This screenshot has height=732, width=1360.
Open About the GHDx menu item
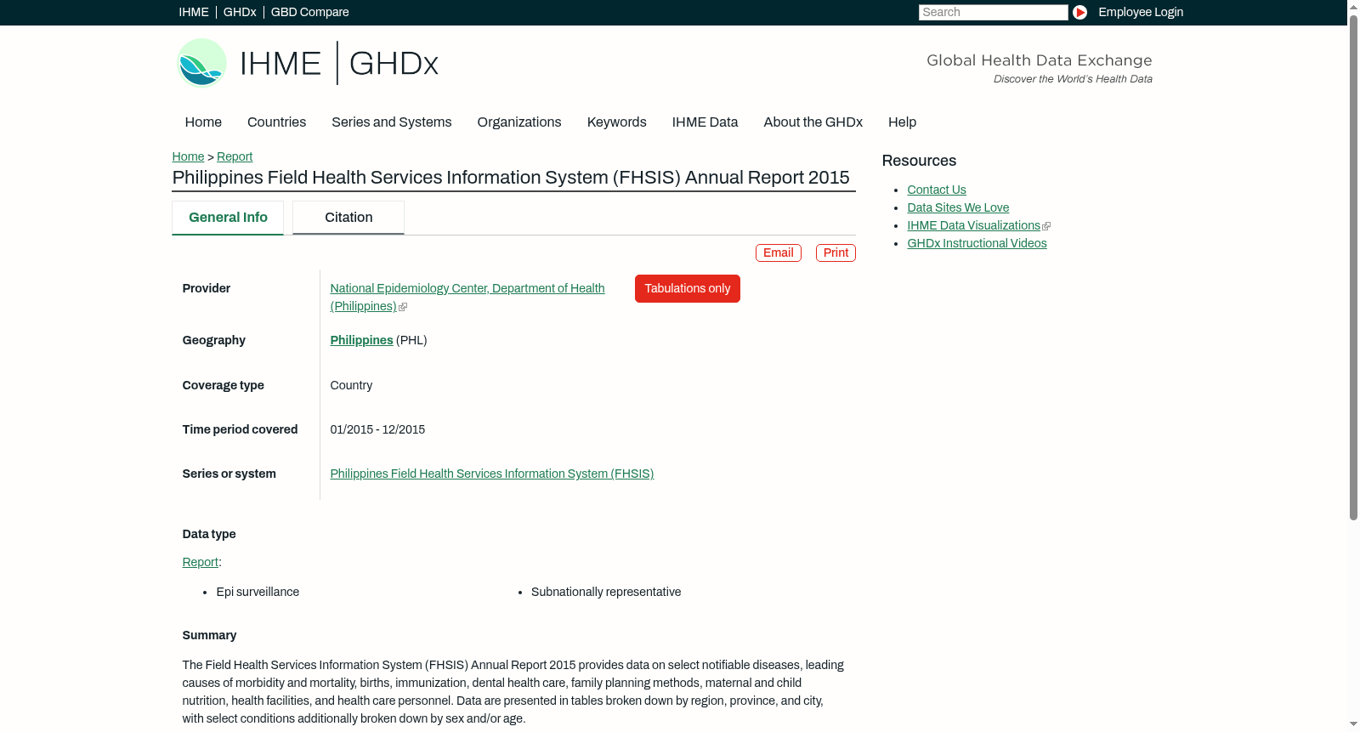pyautogui.click(x=813, y=122)
